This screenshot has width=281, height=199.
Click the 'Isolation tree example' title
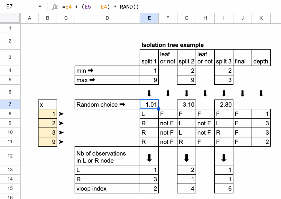click(x=172, y=45)
